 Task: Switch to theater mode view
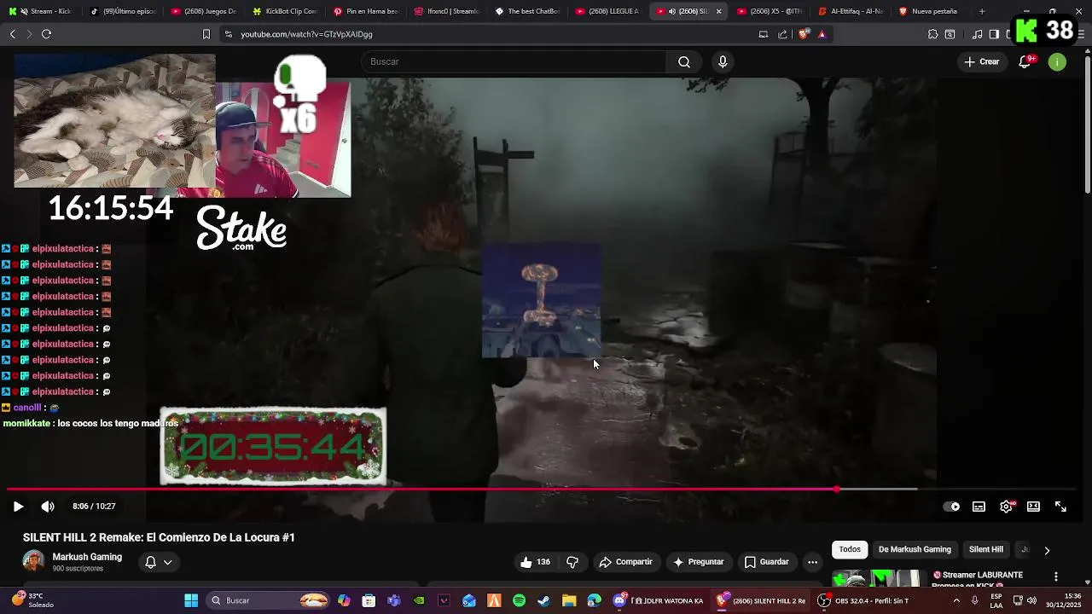pyautogui.click(x=1033, y=507)
